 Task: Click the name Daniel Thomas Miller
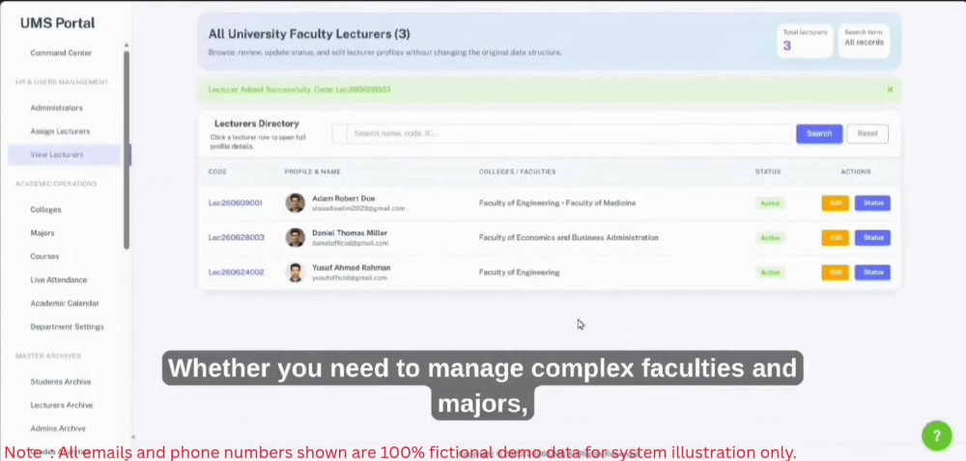coord(350,233)
